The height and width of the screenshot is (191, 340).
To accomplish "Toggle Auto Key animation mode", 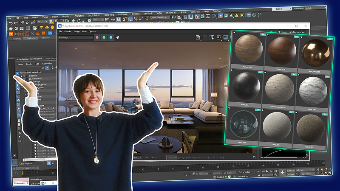I will point(291,171).
